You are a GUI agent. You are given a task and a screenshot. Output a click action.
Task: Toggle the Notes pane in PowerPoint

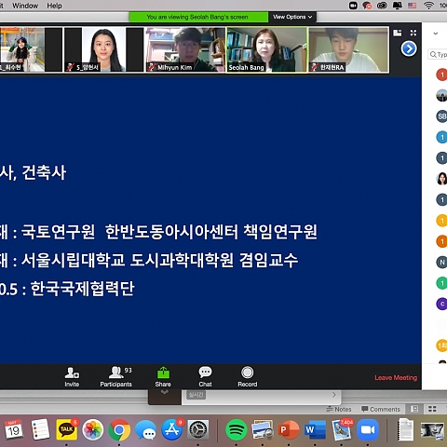coord(339,409)
